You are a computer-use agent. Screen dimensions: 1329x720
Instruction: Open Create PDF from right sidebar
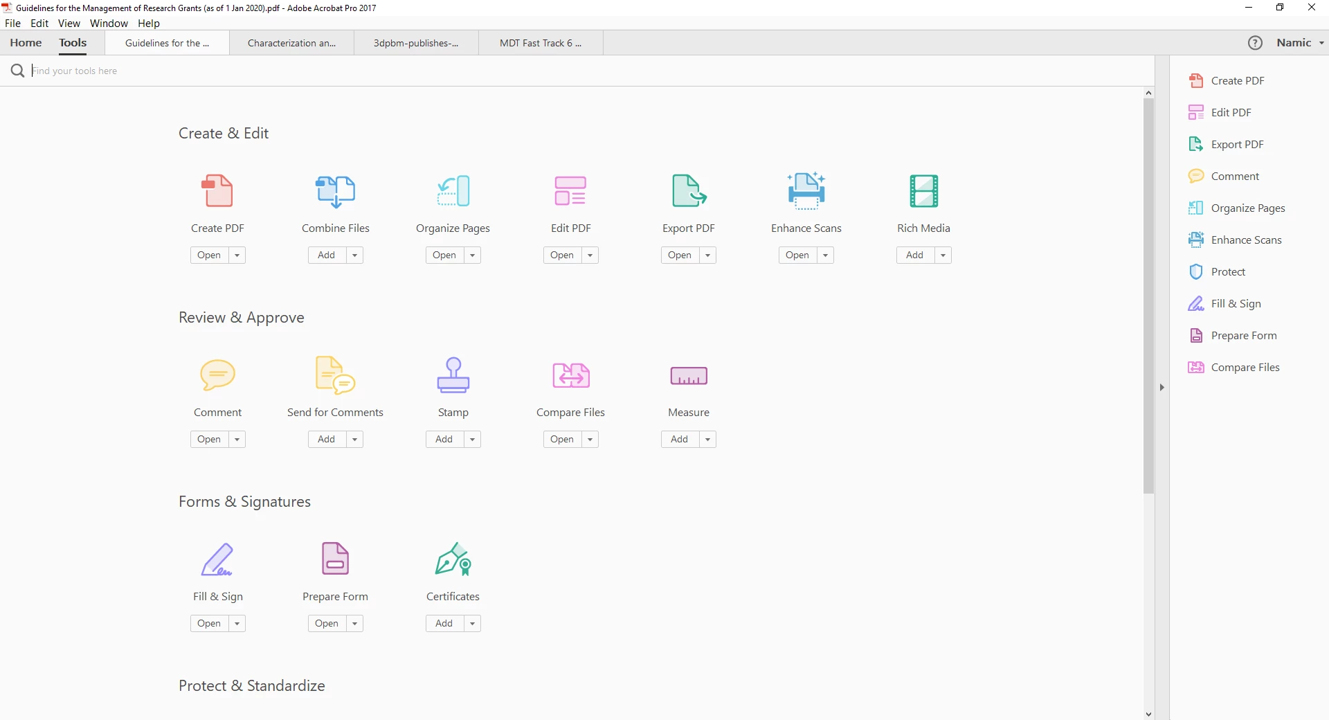pos(1227,80)
